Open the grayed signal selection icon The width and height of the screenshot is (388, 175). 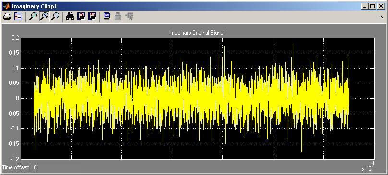[x=129, y=17]
